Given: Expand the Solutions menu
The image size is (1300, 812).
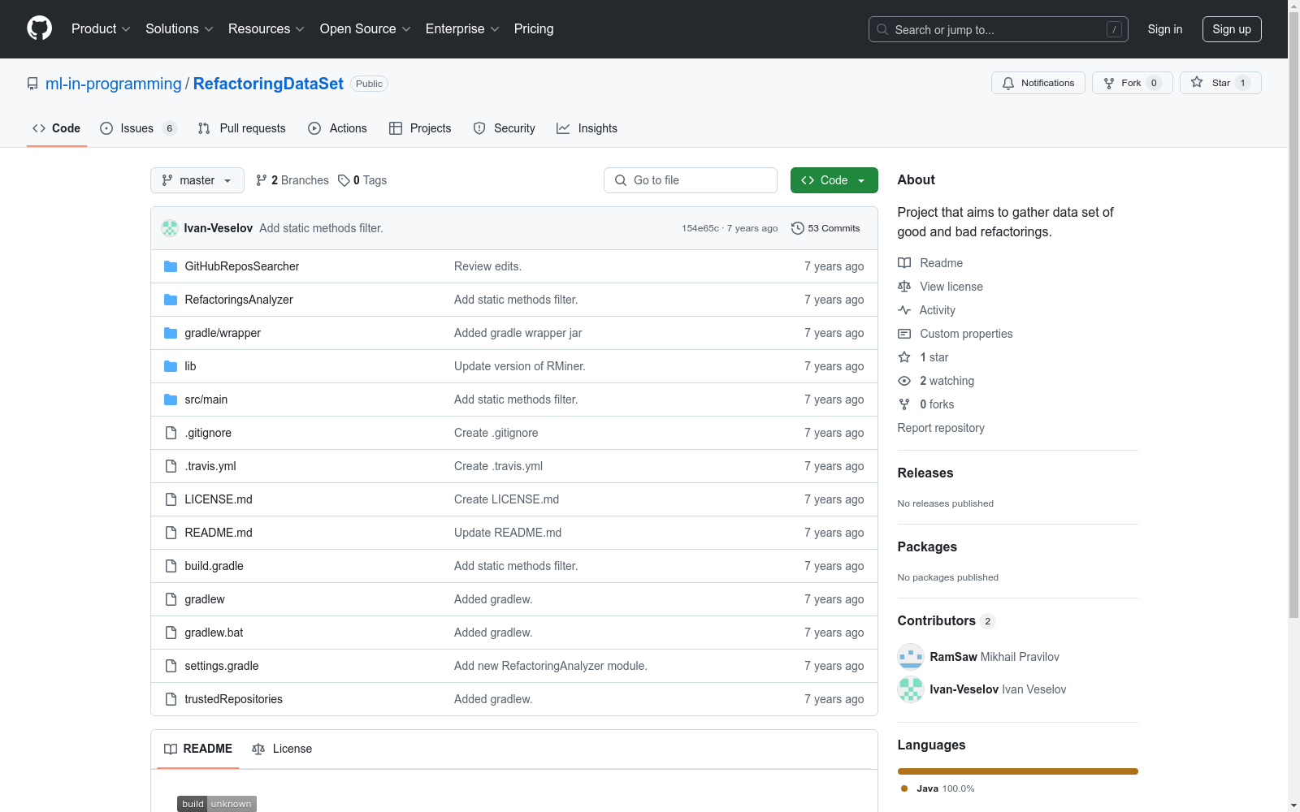Looking at the screenshot, I should coord(180,28).
